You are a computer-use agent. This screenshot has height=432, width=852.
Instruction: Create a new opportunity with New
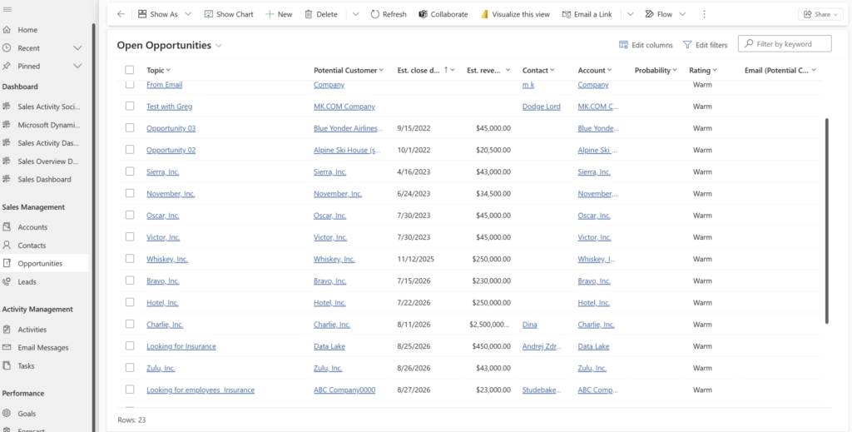pyautogui.click(x=279, y=14)
